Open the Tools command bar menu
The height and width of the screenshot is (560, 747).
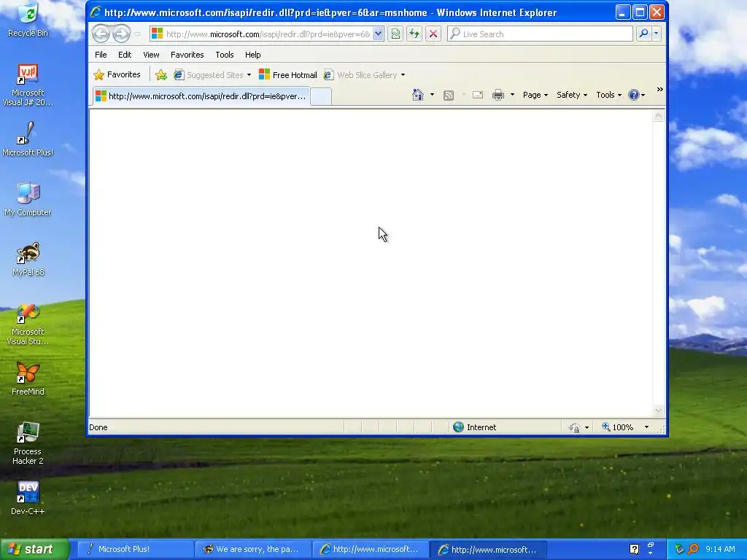click(609, 95)
